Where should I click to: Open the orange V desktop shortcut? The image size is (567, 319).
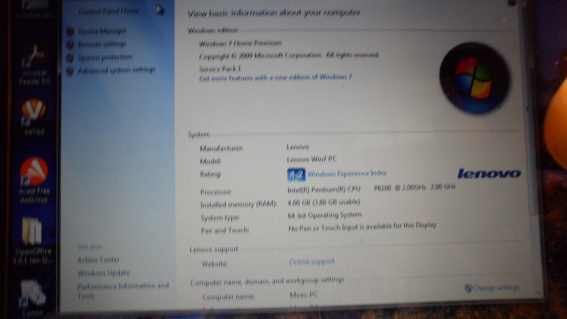pos(34,117)
